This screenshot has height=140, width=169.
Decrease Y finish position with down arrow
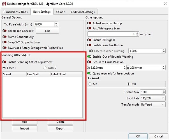[164, 69]
